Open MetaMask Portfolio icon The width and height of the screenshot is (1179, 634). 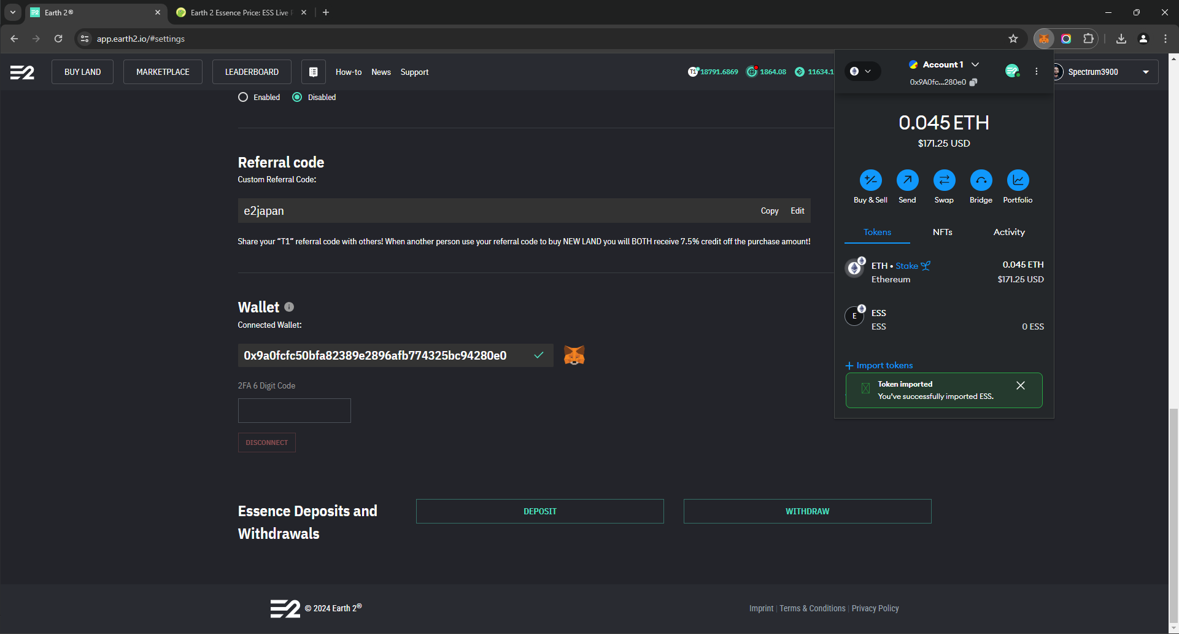(1018, 180)
